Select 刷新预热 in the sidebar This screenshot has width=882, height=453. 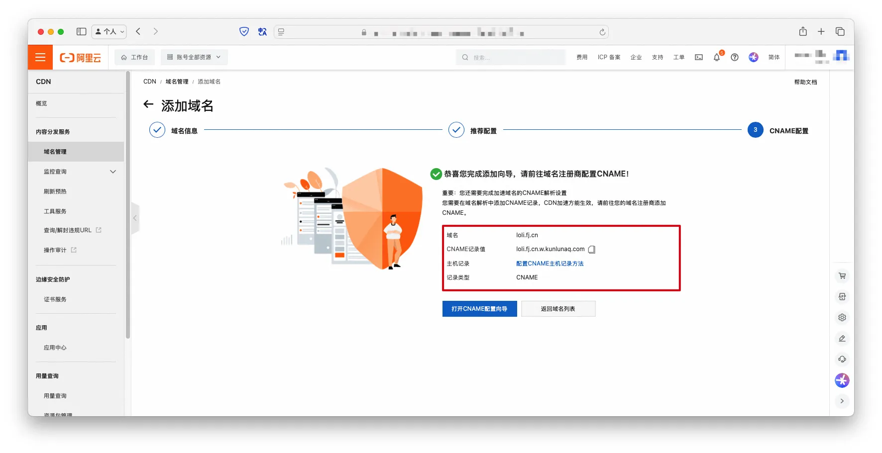(55, 191)
